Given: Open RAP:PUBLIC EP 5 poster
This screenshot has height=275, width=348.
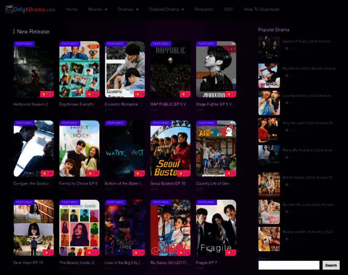Looking at the screenshot, I should click(x=170, y=69).
